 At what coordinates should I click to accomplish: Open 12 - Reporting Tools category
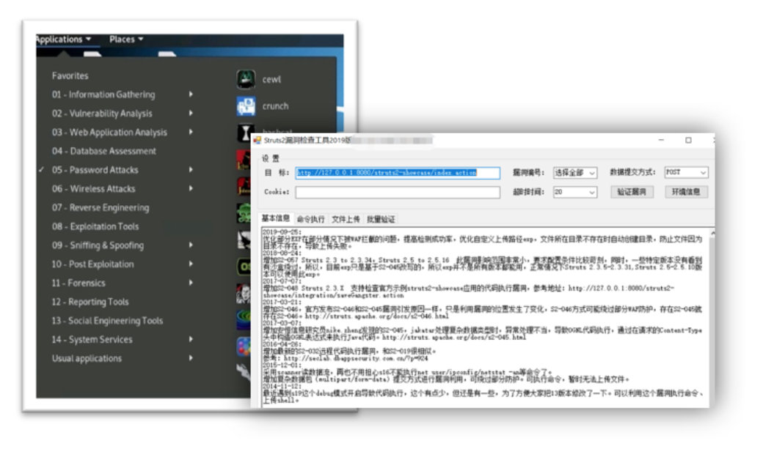(x=90, y=302)
